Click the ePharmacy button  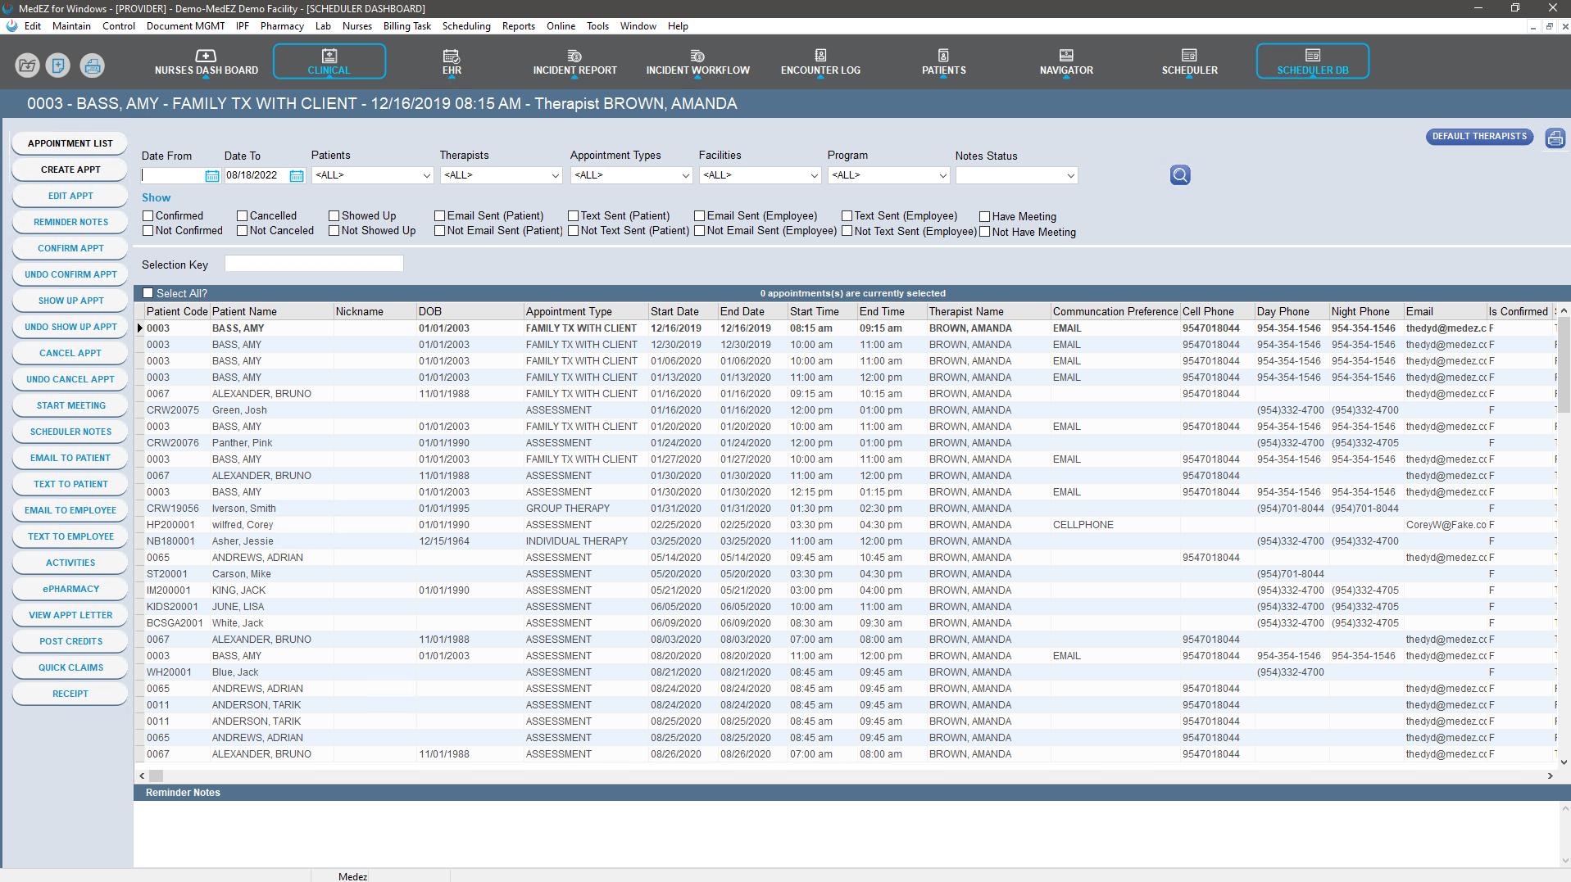[70, 589]
